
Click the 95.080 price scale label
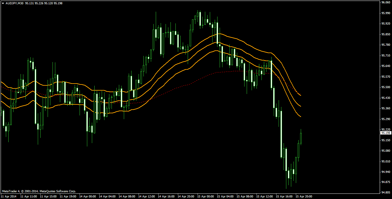tap(386, 151)
